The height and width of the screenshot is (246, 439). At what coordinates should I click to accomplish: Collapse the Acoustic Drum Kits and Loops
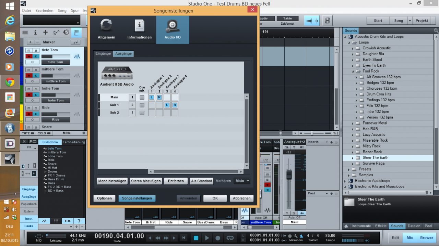coord(345,37)
